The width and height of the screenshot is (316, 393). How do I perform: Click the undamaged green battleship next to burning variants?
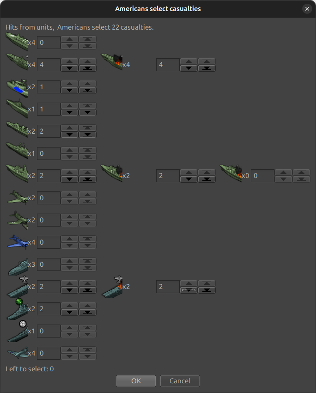(17, 173)
